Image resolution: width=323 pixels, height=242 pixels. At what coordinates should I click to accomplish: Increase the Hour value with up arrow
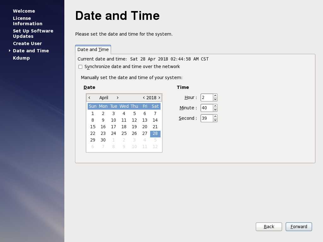coord(215,96)
